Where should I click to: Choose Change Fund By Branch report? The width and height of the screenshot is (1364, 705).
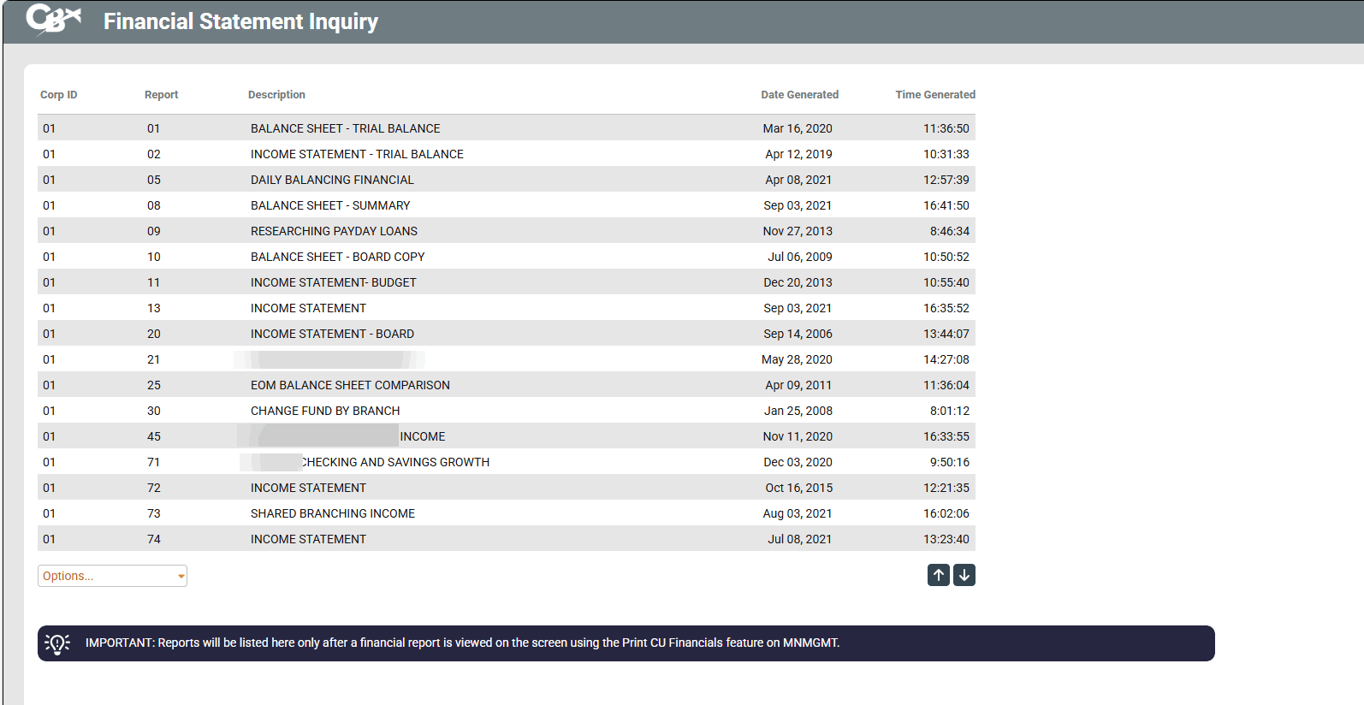325,411
